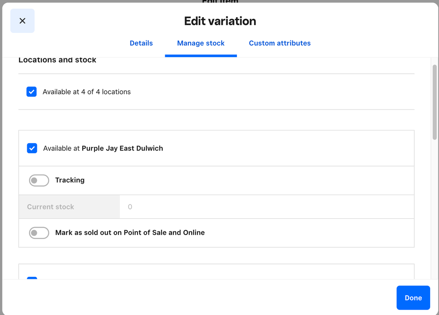Close the Edit variation dialog
Viewport: 439px width, 315px height.
[x=22, y=21]
